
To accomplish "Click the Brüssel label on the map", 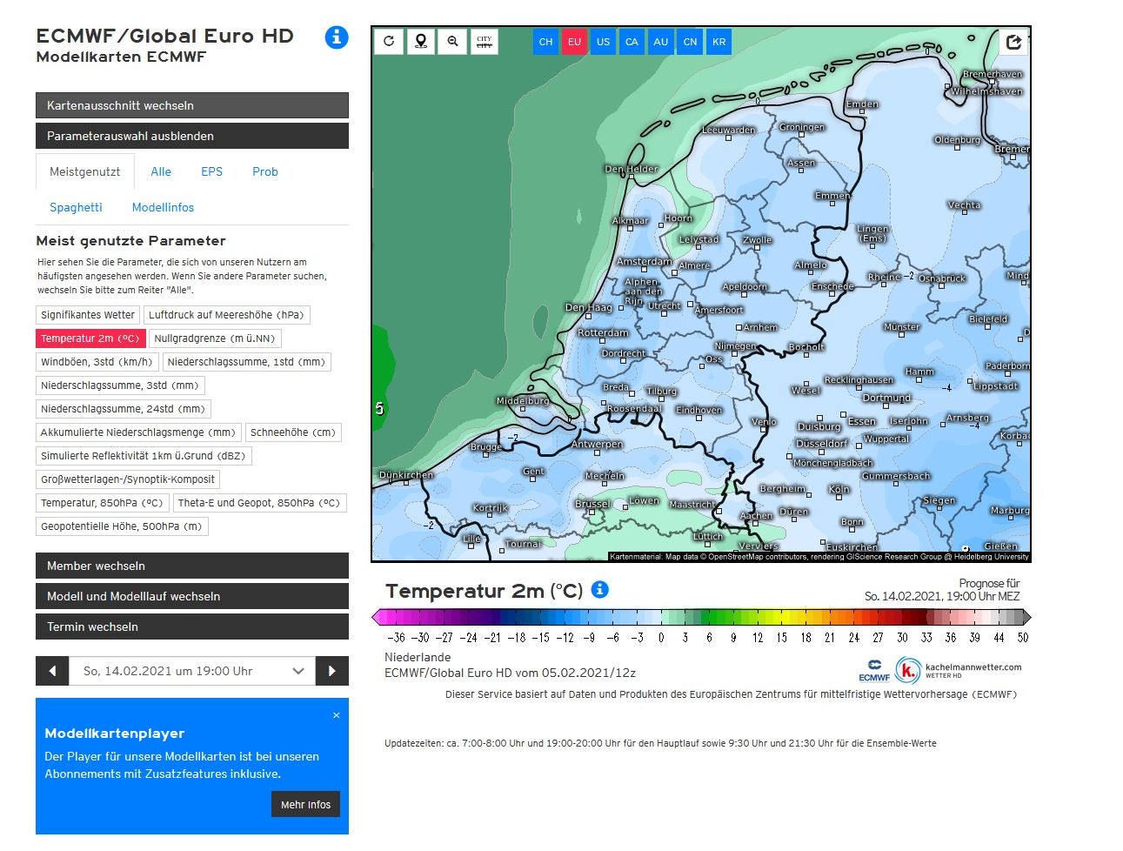I will 592,504.
